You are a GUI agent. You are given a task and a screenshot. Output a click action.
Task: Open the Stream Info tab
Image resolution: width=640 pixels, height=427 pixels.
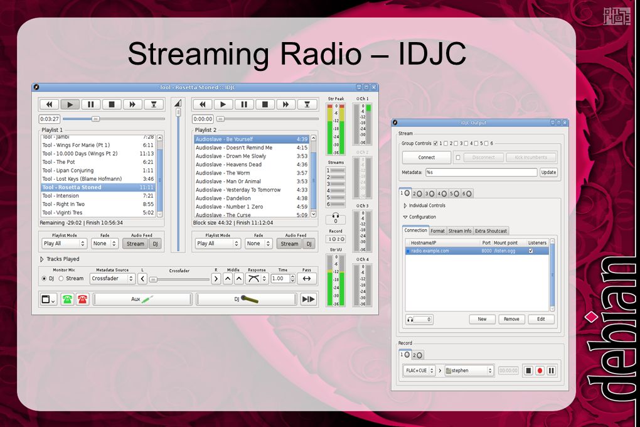coord(459,231)
